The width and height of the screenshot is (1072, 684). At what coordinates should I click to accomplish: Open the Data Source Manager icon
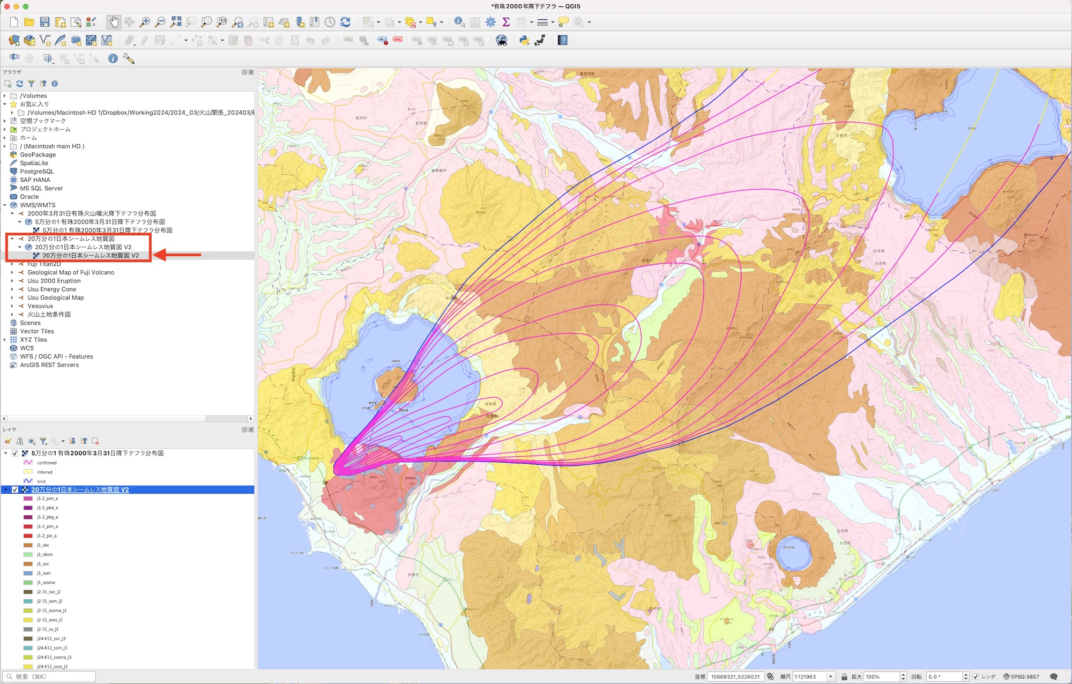coord(14,40)
